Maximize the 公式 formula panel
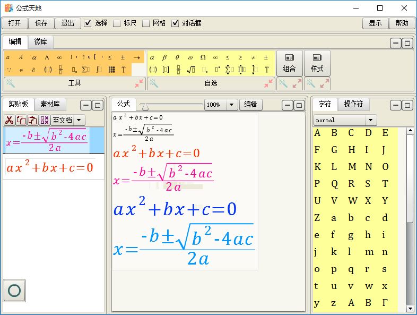417x315 pixels. pyautogui.click(x=299, y=106)
